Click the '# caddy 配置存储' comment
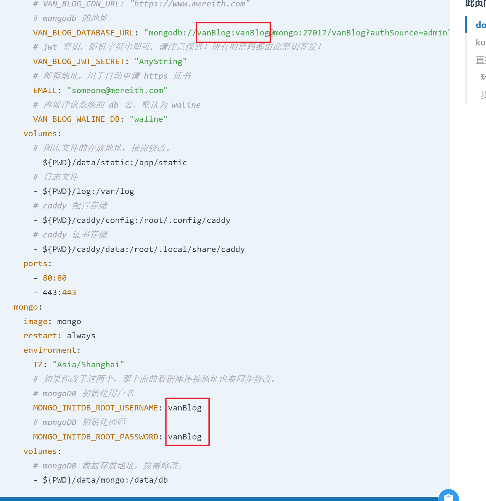Viewport: 486px width, 501px height. (70, 206)
